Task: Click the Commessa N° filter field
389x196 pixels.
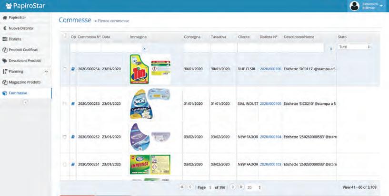Action: click(89, 48)
